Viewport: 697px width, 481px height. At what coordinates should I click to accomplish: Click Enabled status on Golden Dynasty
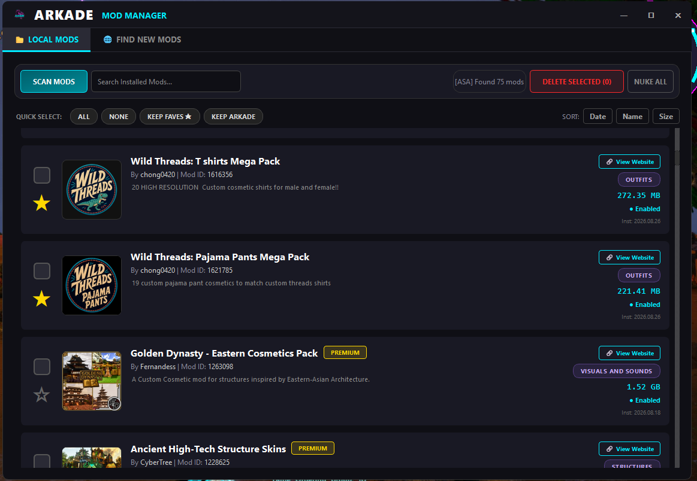644,400
